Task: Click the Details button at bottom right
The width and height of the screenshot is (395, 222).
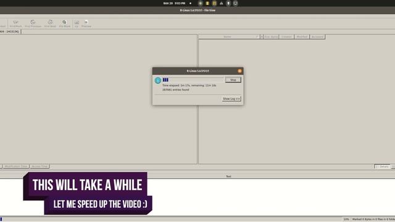Action: [383, 166]
